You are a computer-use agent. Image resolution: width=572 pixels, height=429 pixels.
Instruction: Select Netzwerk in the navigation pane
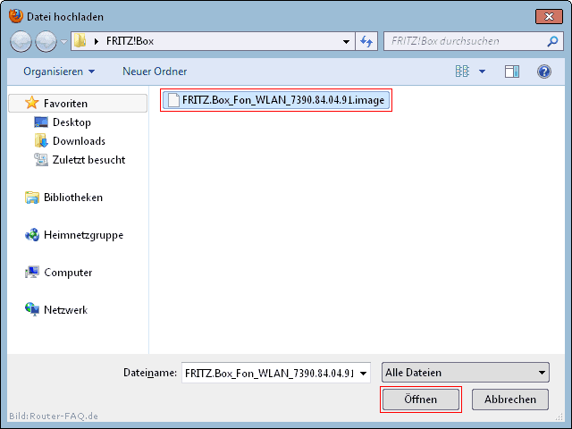[x=65, y=310]
